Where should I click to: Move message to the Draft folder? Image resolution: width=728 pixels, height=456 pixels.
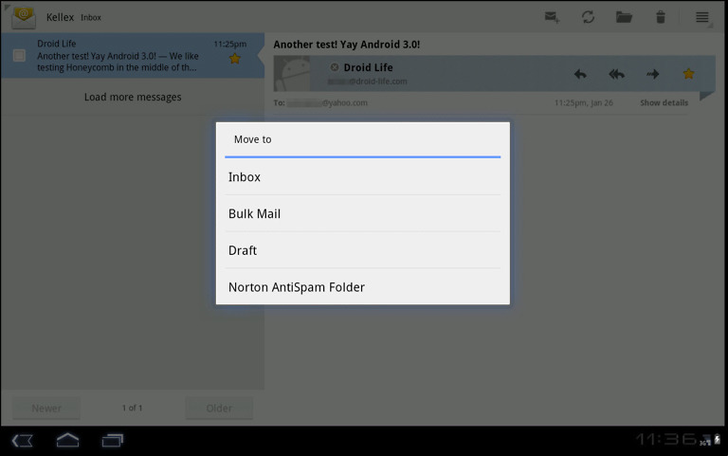[363, 250]
